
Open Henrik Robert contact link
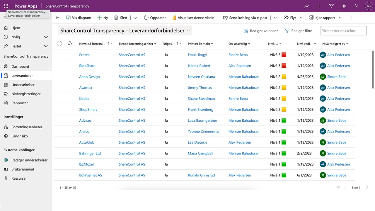point(199,66)
